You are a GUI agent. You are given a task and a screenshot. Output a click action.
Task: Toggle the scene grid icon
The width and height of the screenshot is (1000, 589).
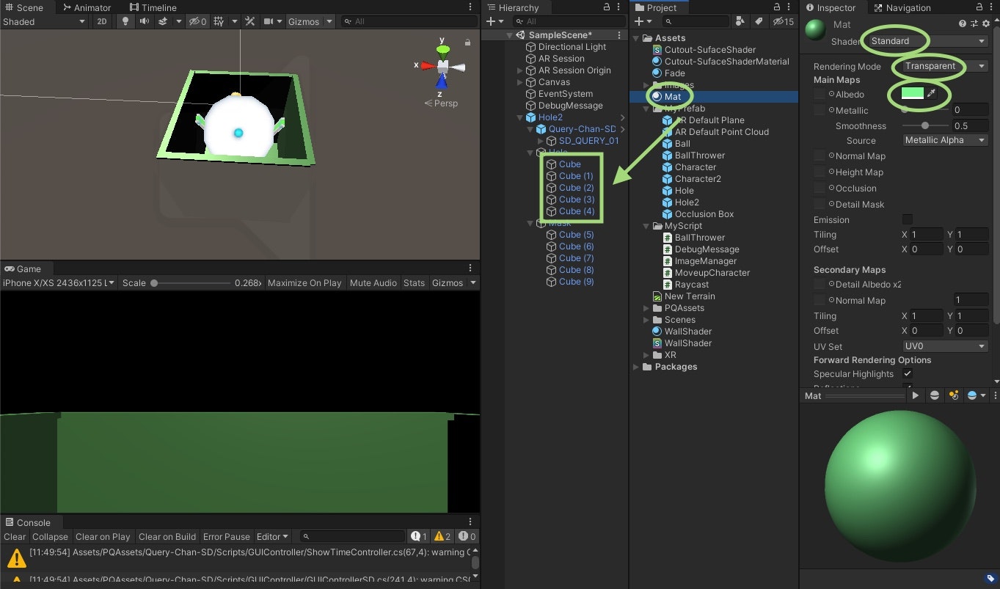coord(219,21)
